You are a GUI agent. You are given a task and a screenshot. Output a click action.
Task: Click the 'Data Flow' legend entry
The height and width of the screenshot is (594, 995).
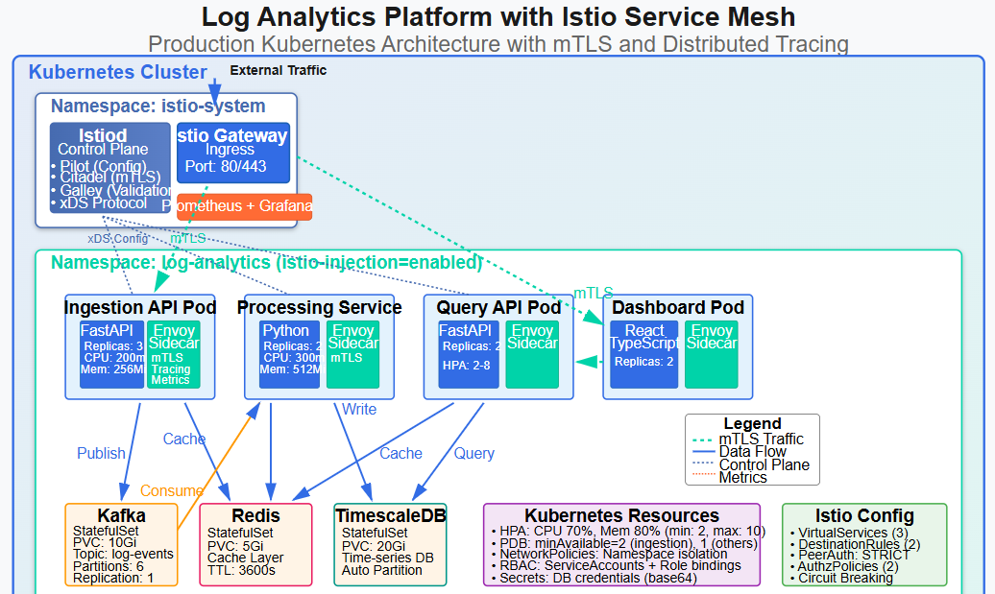[x=753, y=451]
